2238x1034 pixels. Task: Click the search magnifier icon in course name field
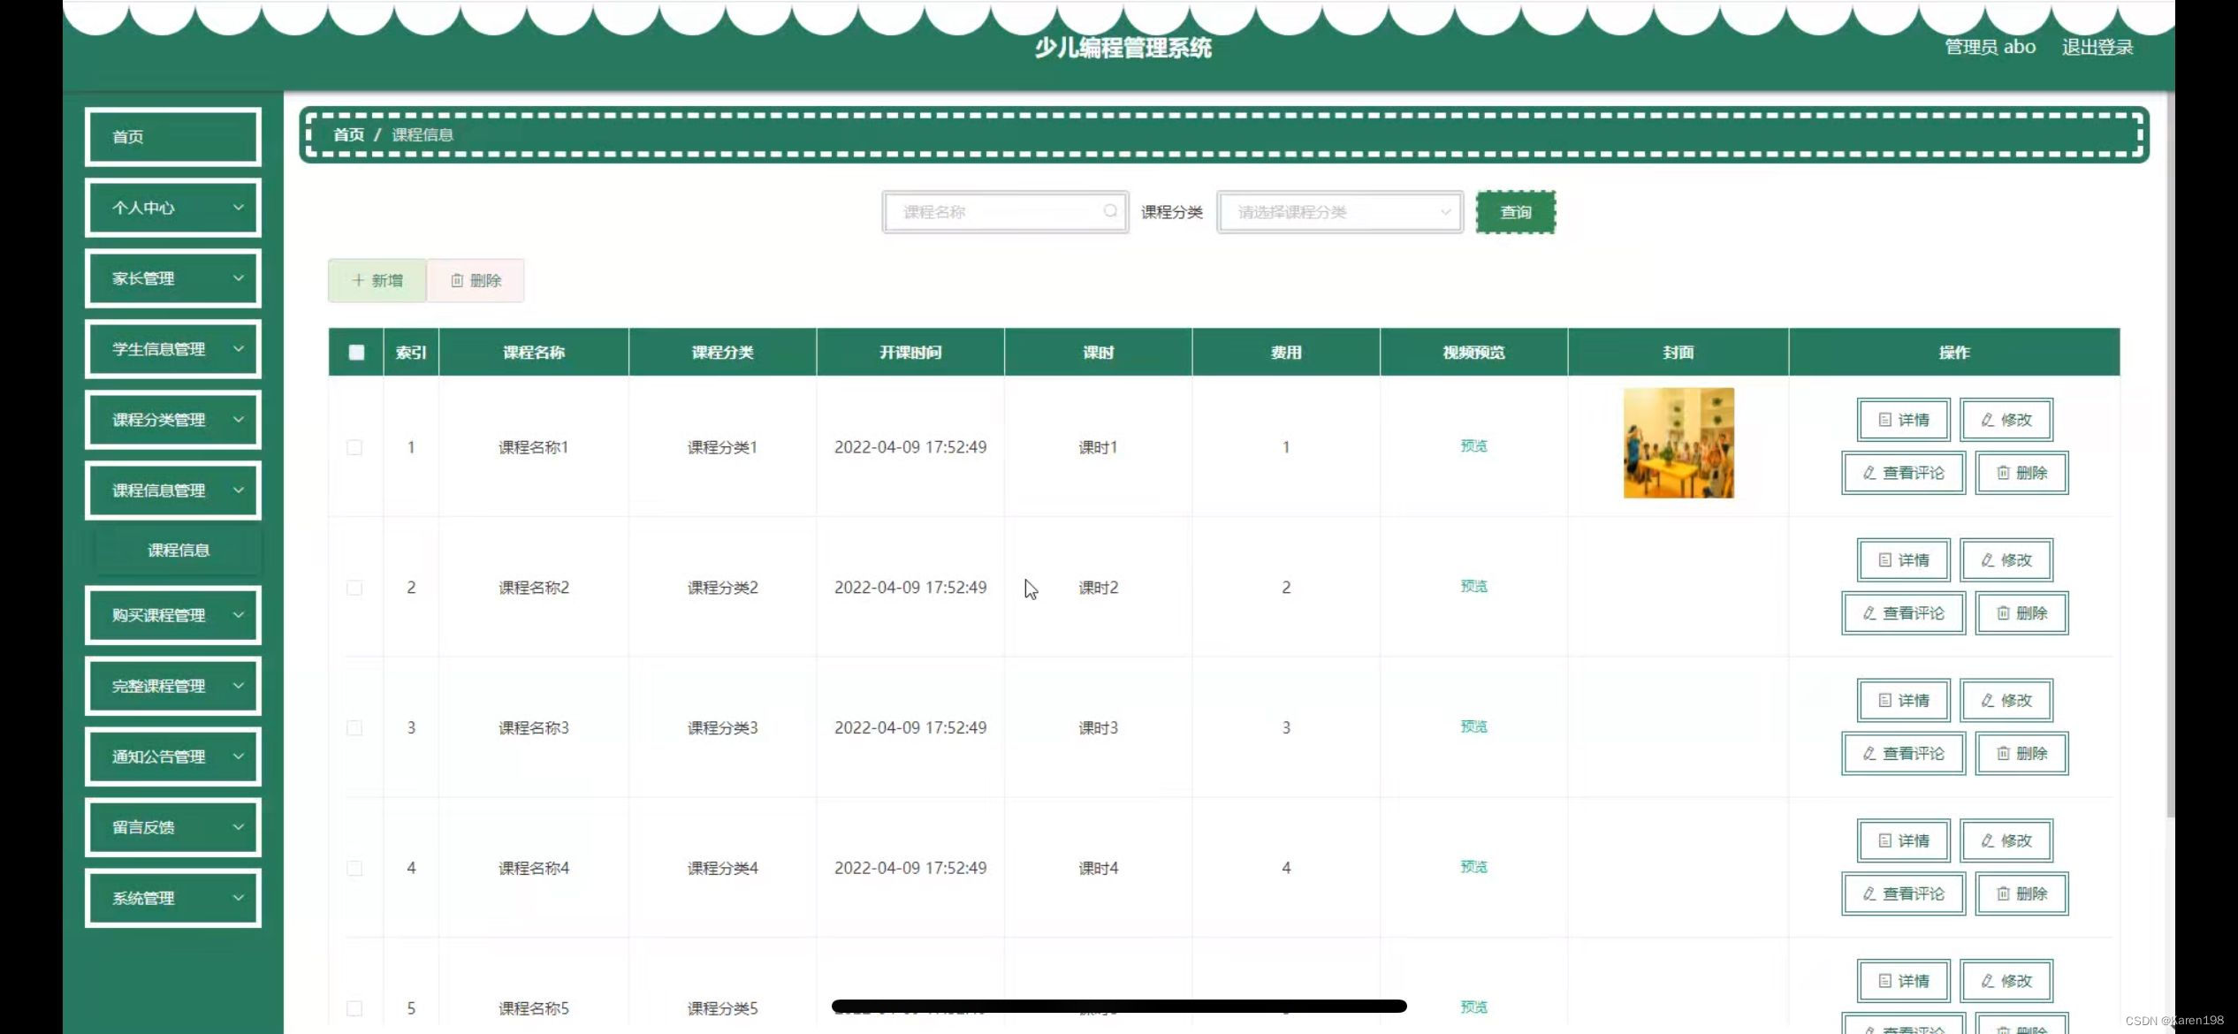(1109, 211)
